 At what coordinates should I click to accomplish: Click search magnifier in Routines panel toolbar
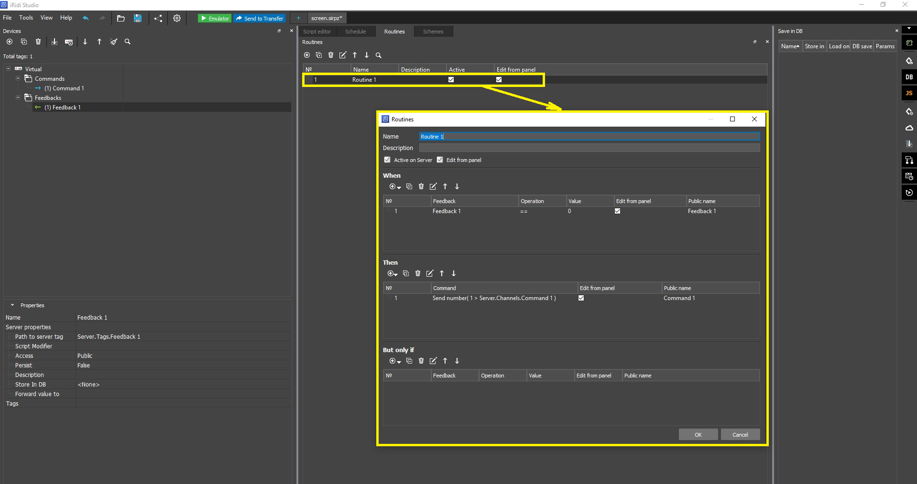379,55
